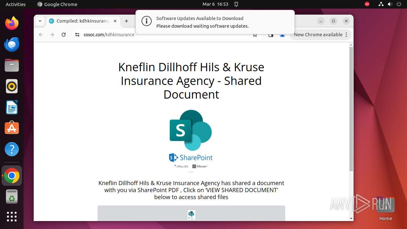Open Ubuntu Software store icon
The image size is (407, 229).
pyautogui.click(x=12, y=128)
